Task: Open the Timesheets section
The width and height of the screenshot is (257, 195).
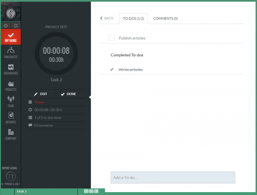Action: click(x=11, y=53)
